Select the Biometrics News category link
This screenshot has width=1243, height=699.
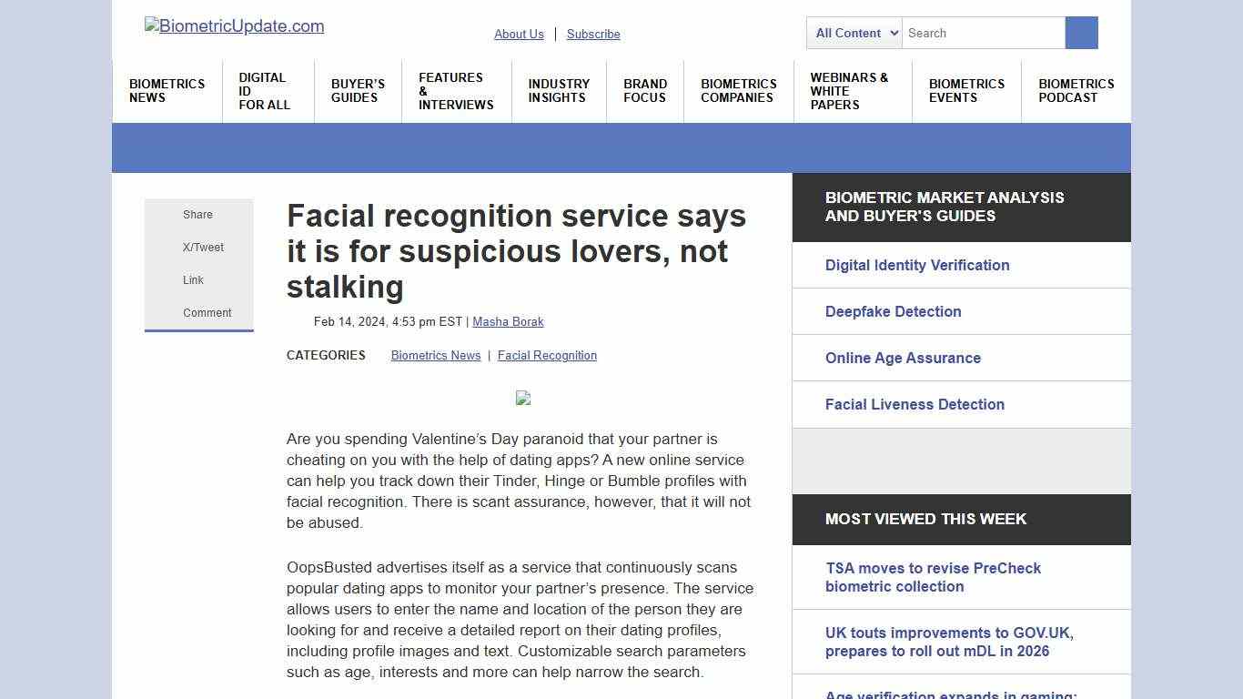(436, 355)
